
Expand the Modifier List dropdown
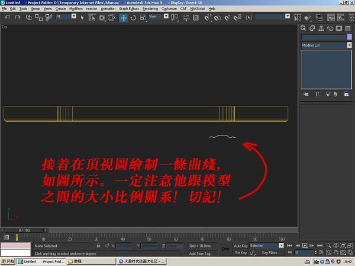click(327, 45)
